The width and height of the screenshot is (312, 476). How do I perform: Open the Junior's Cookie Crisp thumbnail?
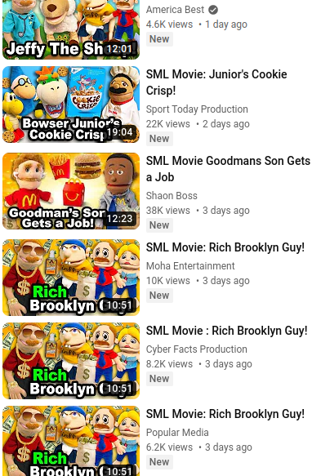pos(71,105)
